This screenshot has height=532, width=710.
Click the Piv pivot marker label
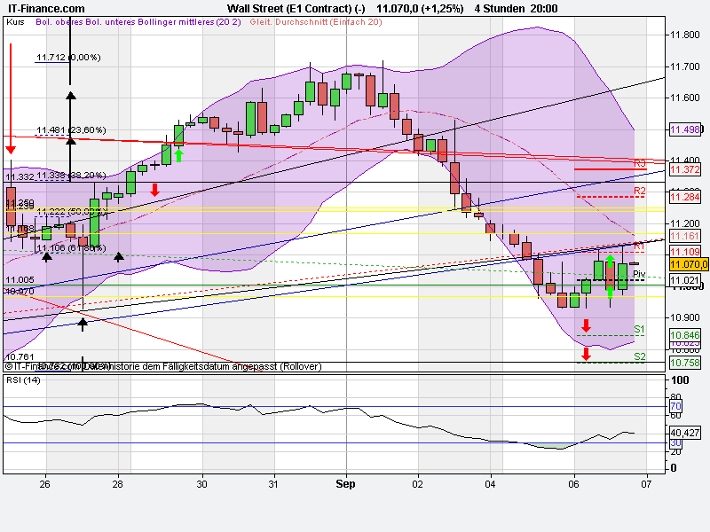coord(637,275)
